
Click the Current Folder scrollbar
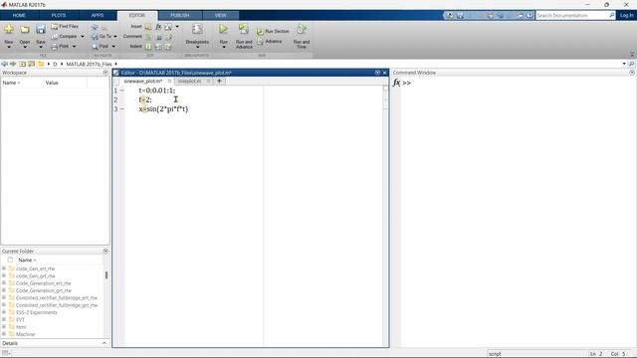coord(106,275)
